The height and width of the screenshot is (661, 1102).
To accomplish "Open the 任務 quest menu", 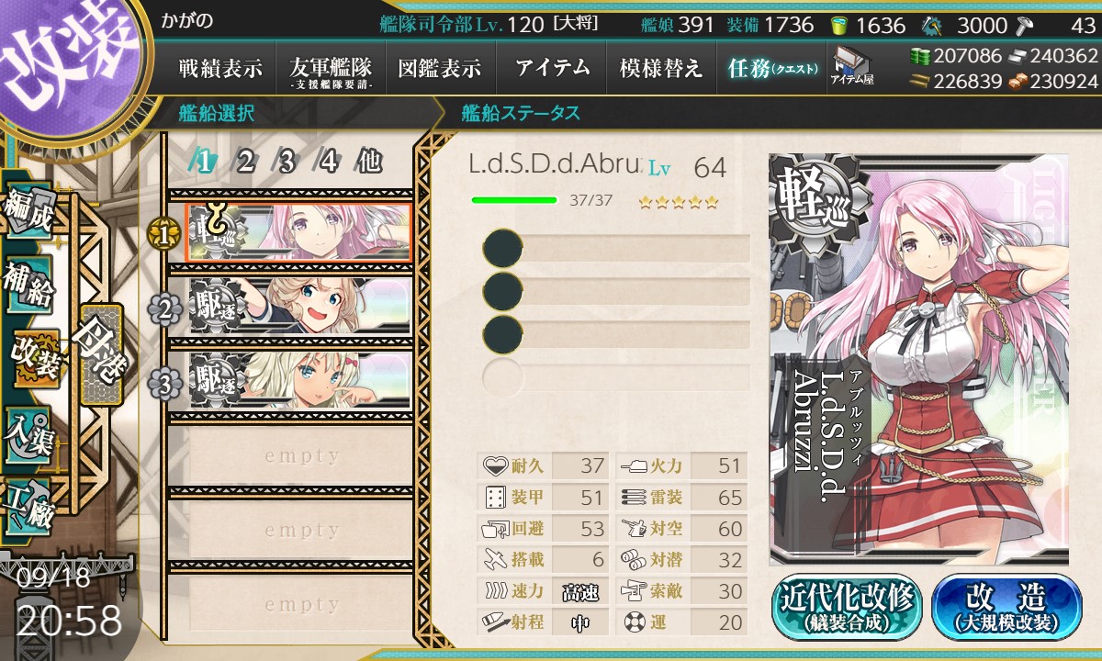I will [x=770, y=68].
